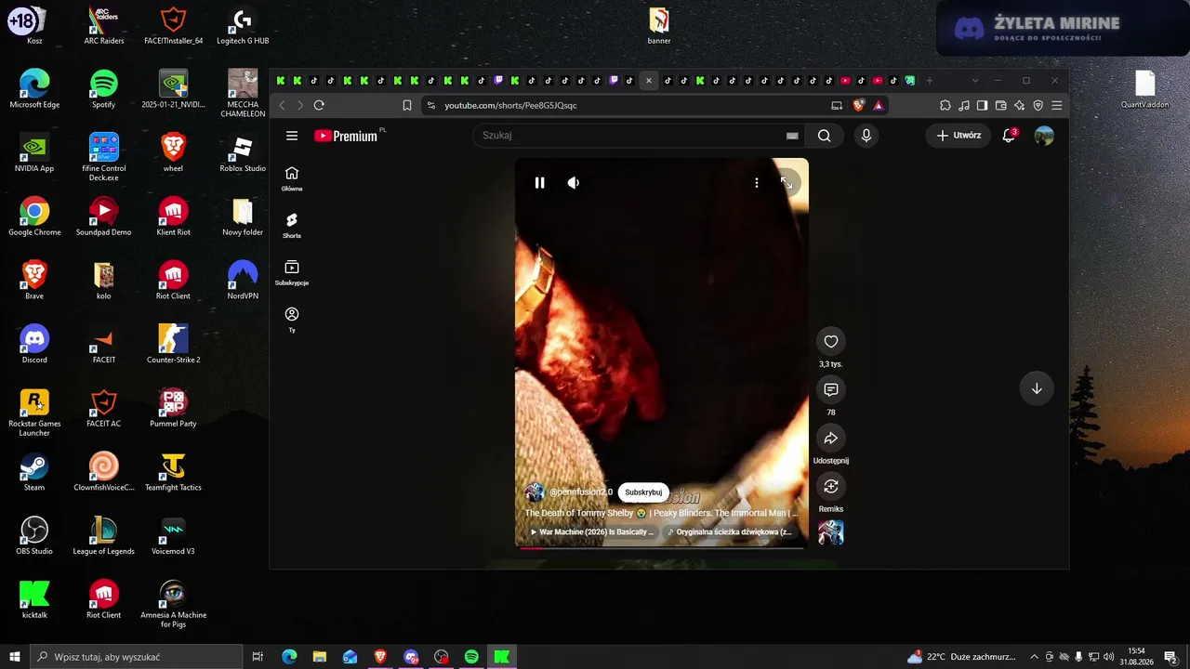Screen dimensions: 1190x669
Task: Pause the YouTube Short
Action: pyautogui.click(x=539, y=183)
